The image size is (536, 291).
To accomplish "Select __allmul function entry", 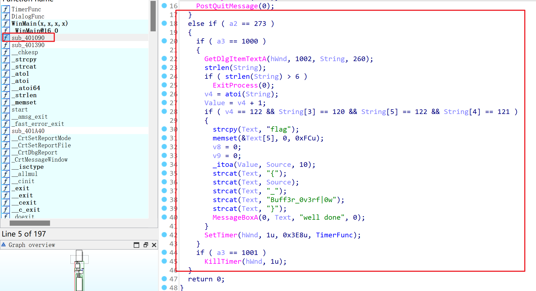I will (x=24, y=174).
